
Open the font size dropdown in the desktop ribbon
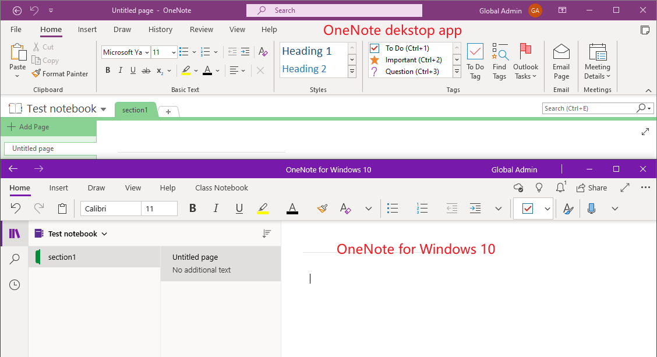pyautogui.click(x=172, y=52)
